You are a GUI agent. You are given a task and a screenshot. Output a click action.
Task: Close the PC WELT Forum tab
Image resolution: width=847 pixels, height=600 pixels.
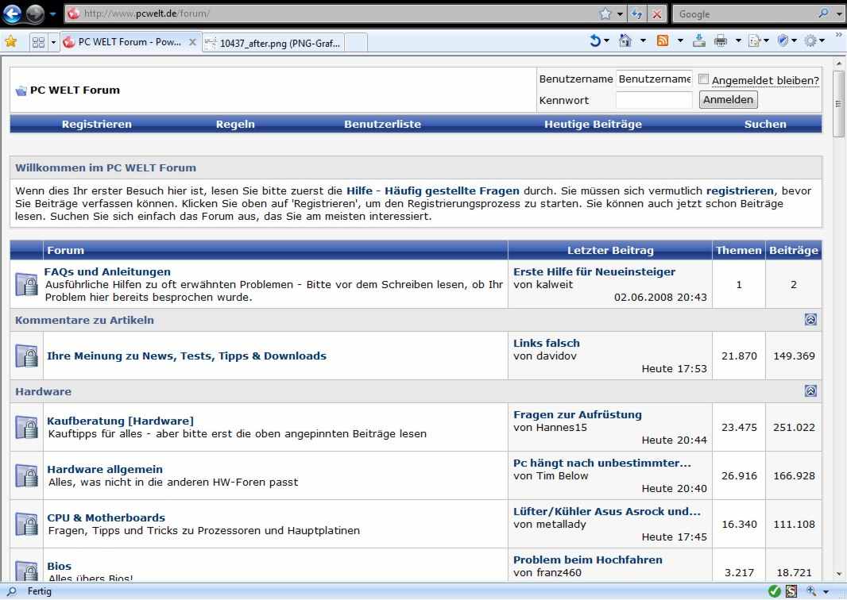tap(191, 42)
